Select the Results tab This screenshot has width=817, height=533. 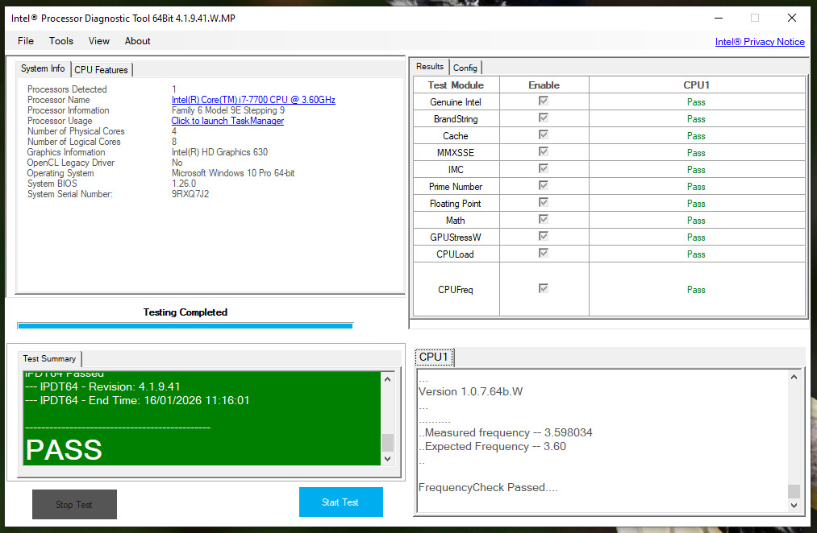click(430, 67)
